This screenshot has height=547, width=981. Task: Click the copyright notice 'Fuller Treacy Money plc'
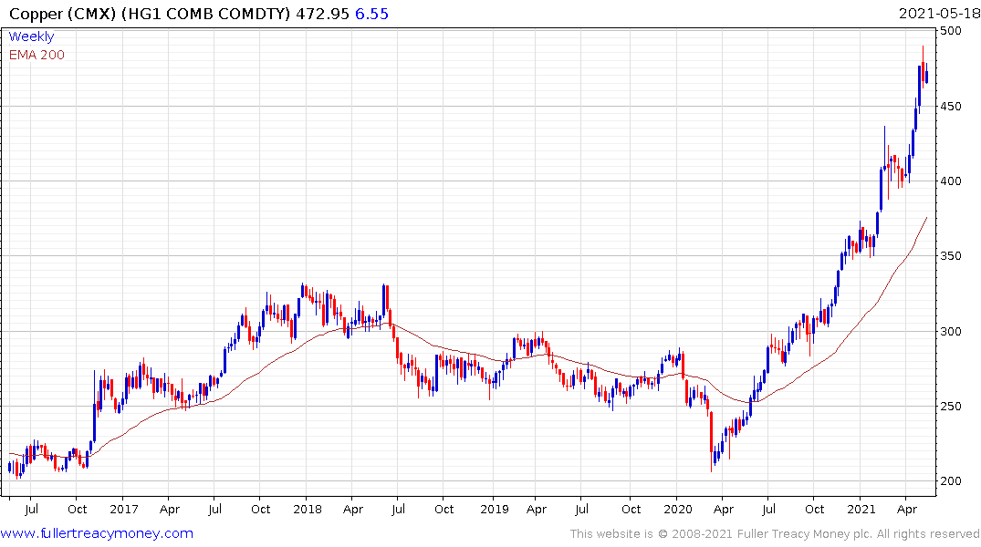(805, 534)
